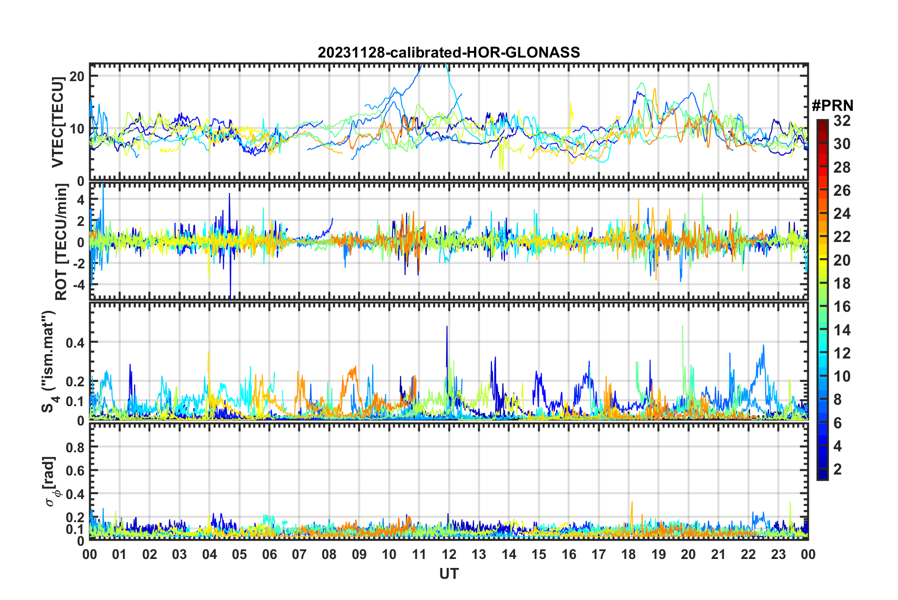Click the dark blue bottom of the colorbar

pos(822,475)
